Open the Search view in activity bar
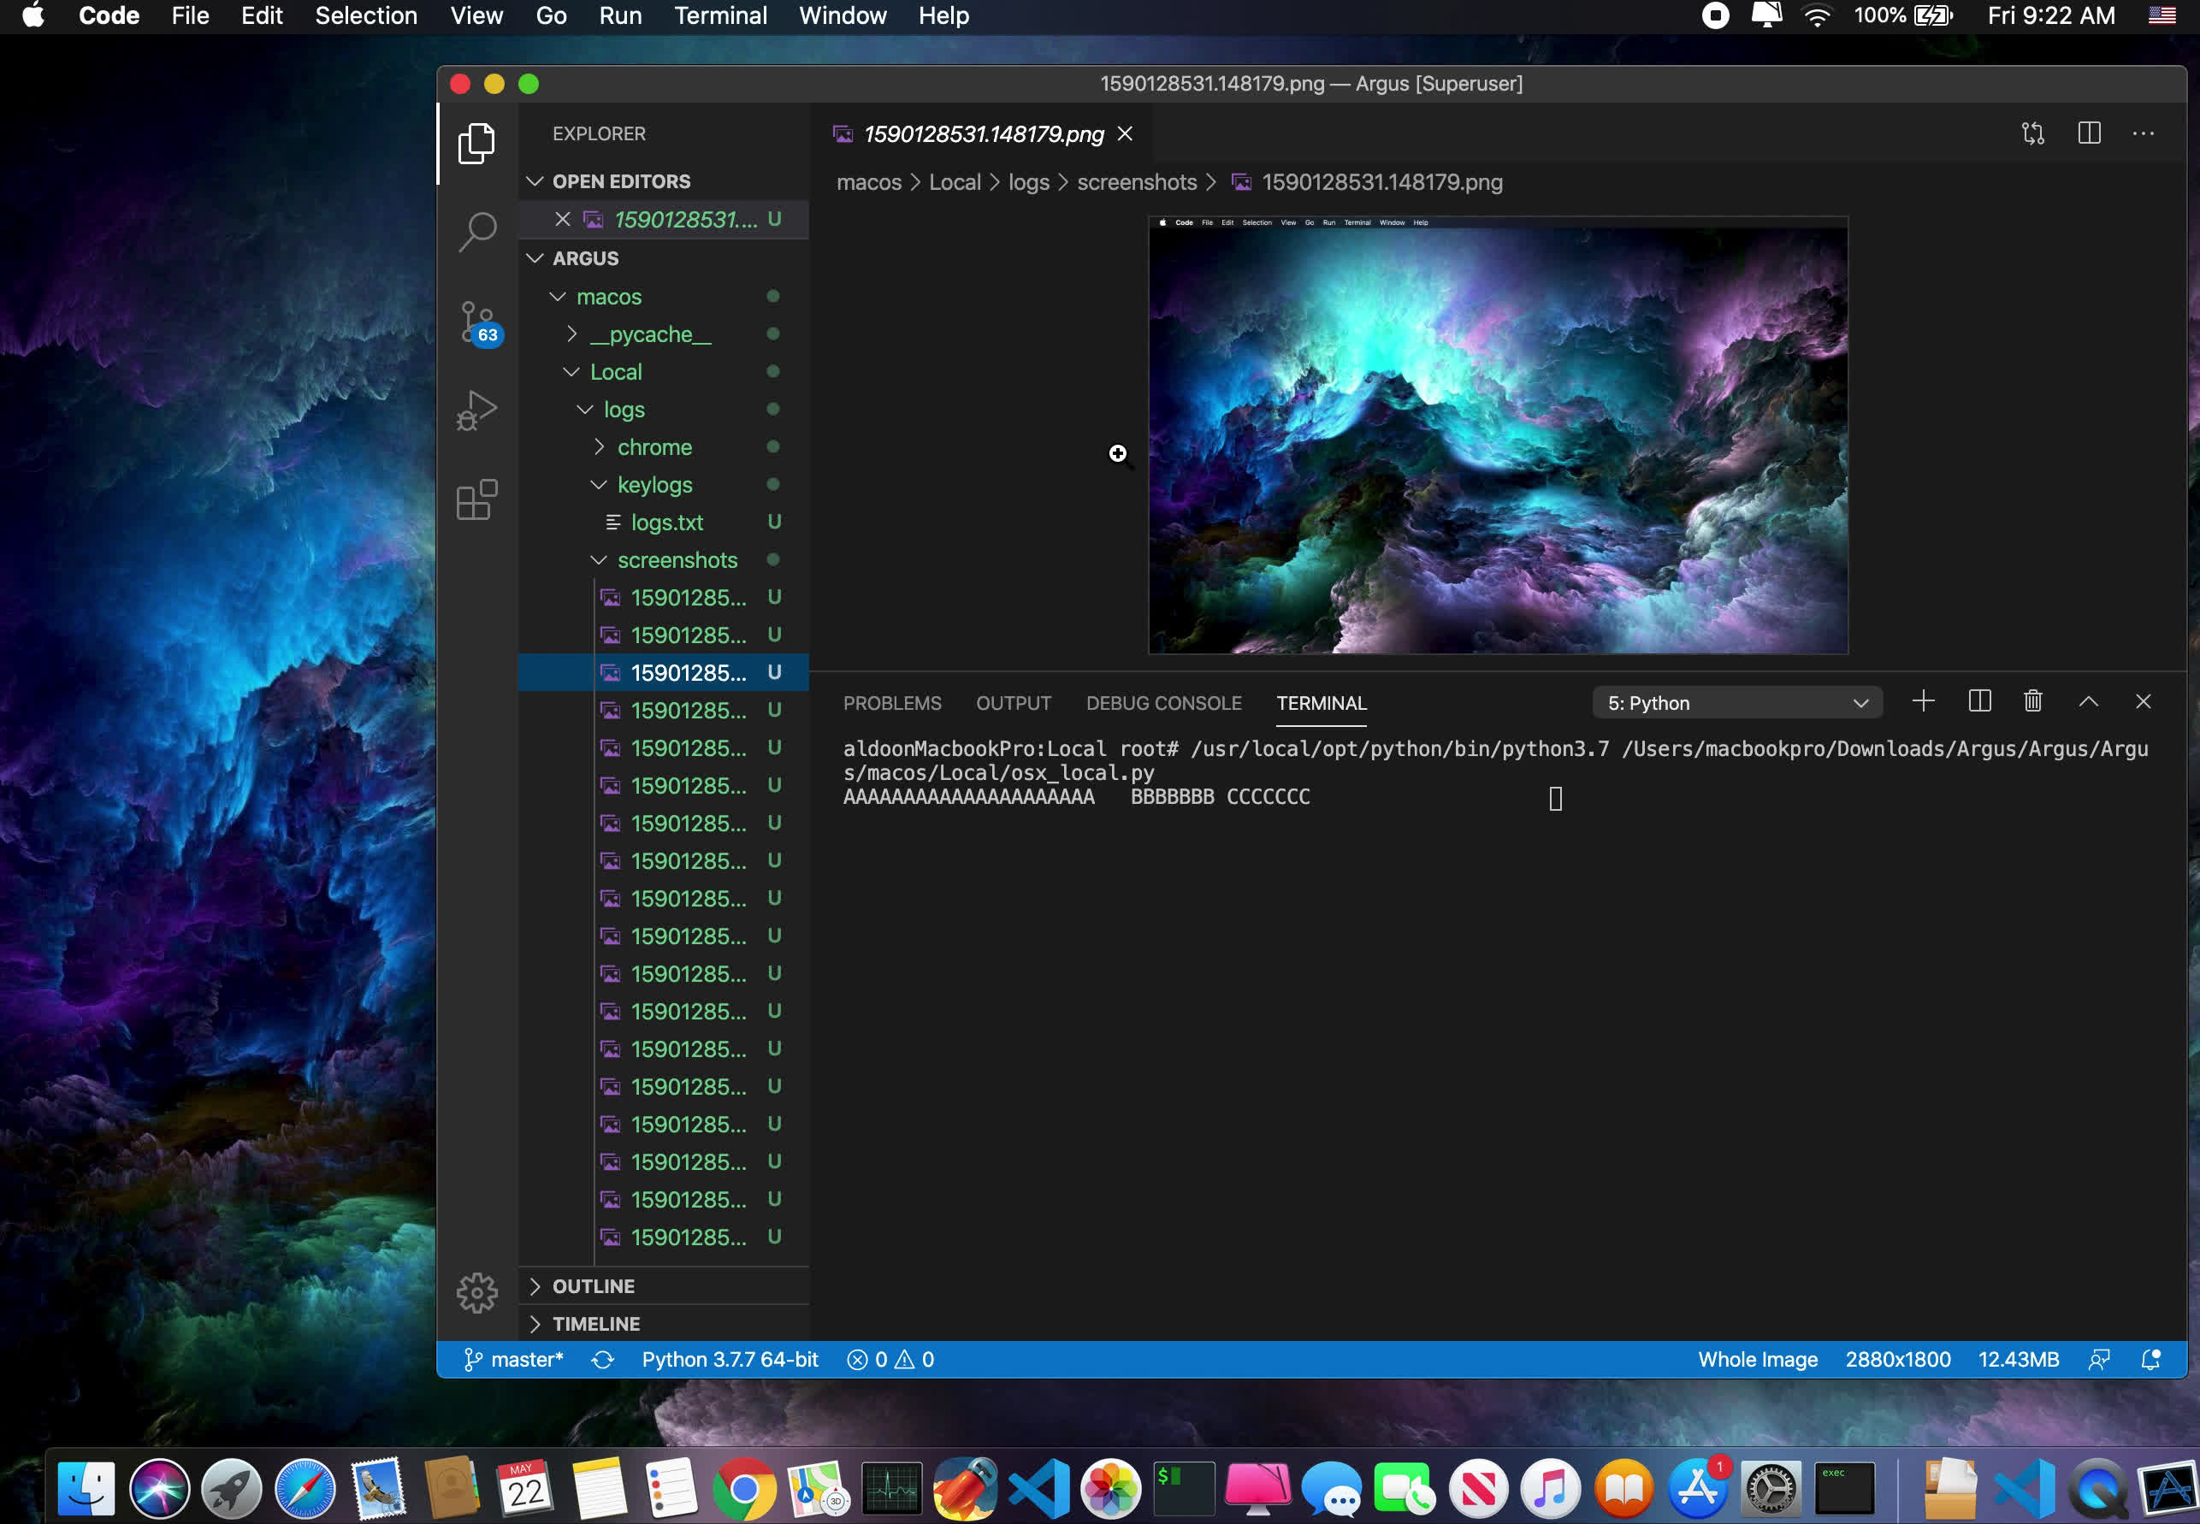Viewport: 2200px width, 1524px height. [476, 230]
